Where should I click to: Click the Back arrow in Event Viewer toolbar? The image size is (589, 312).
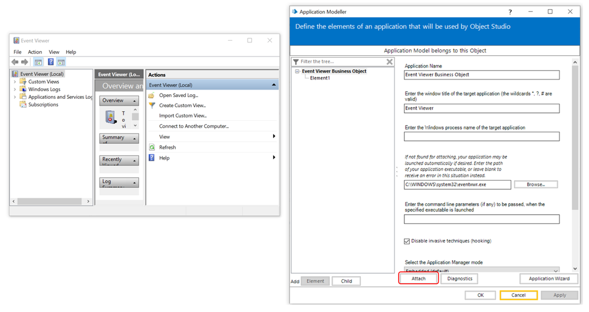[x=15, y=62]
